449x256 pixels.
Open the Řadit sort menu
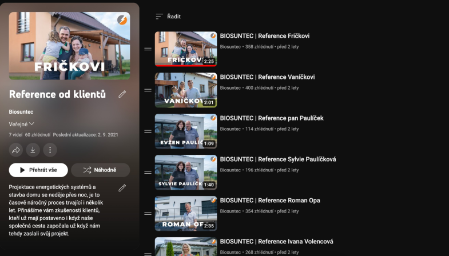168,17
